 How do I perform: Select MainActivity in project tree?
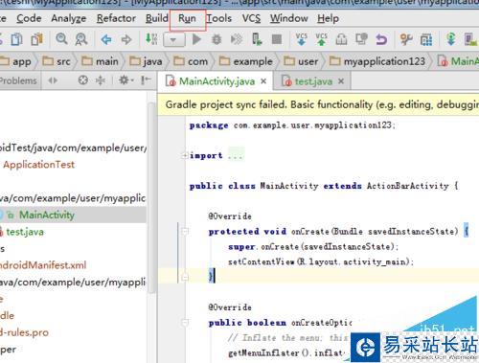point(46,215)
